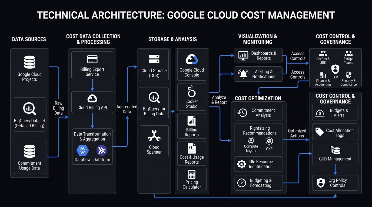
Task: Click the Commitment Analysis clock icon
Action: (242, 113)
